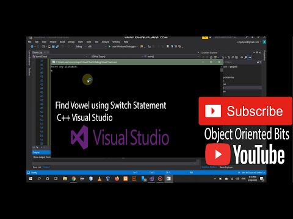The width and height of the screenshot is (293, 219).
Task: Click the Solution Explorer search magnifier icon
Action: 258,62
